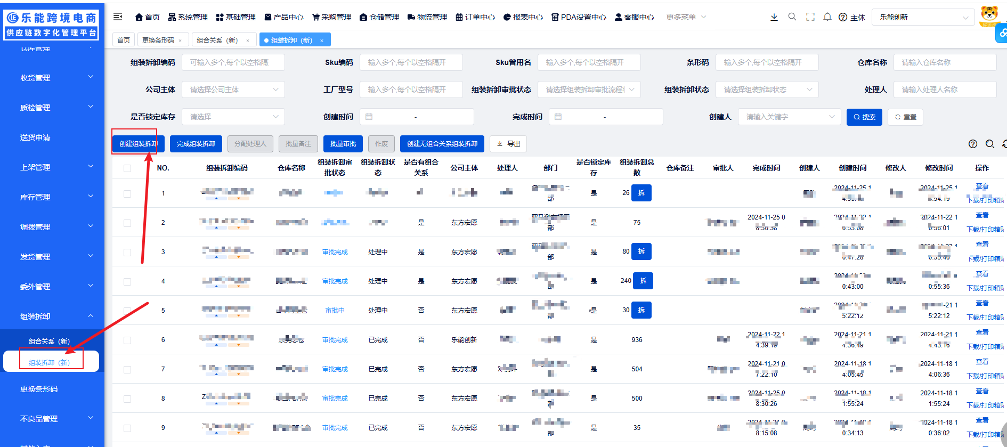Image resolution: width=1007 pixels, height=447 pixels.
Task: Click the table help icon above the 操作 column
Action: click(973, 144)
